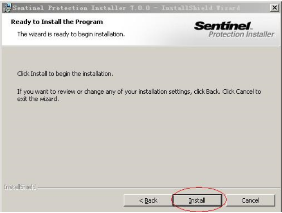The width and height of the screenshot is (282, 213).
Task: Click the Sentinel logo in the banner
Action: click(223, 25)
